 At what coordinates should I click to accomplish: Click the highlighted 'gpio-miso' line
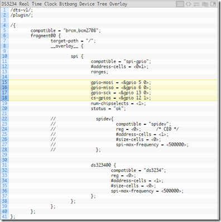point(121,88)
